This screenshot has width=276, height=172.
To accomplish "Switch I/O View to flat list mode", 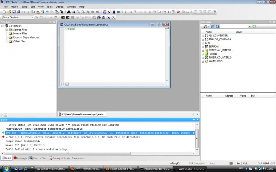I will (217, 26).
